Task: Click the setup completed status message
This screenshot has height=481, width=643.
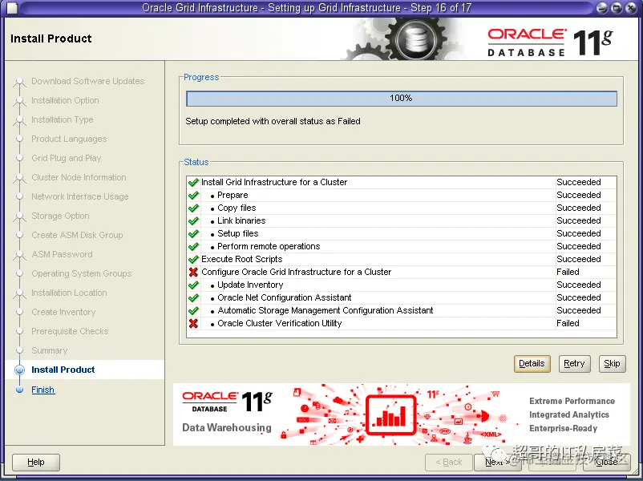Action: [x=273, y=121]
